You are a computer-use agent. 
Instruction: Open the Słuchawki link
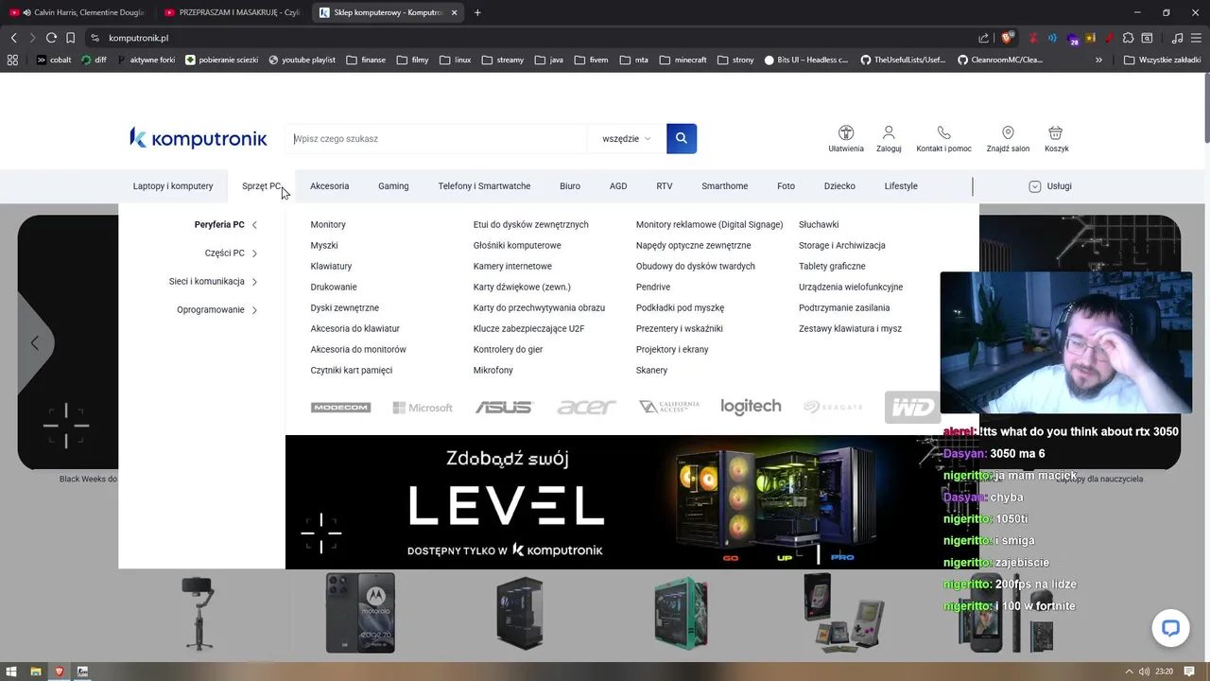click(x=819, y=224)
